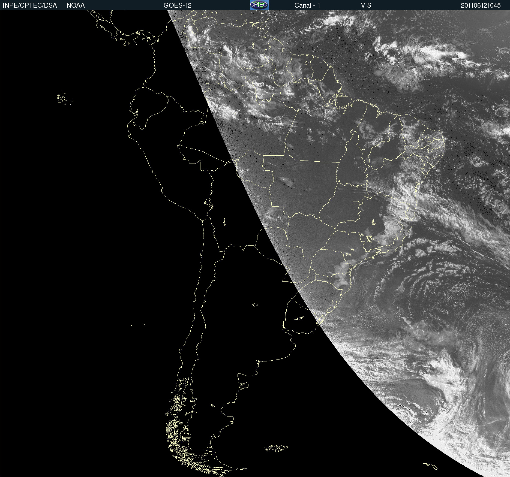
Task: Click the "Canal - 1" channel label
Action: 307,5
